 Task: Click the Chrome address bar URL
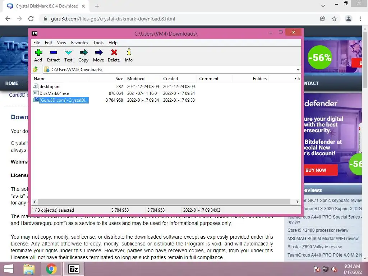pos(113,19)
